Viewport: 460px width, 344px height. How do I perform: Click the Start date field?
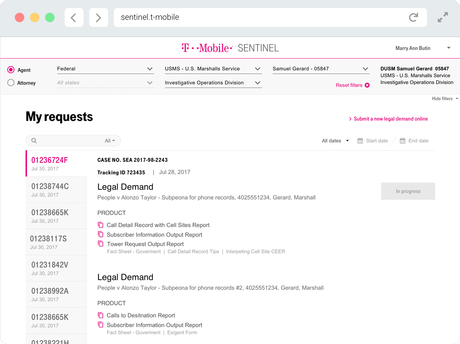click(372, 141)
